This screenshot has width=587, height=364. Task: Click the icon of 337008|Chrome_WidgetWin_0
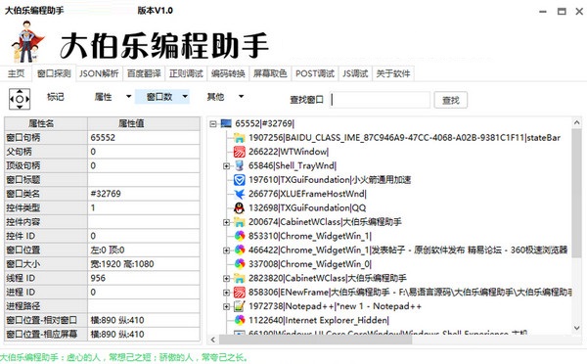[240, 264]
